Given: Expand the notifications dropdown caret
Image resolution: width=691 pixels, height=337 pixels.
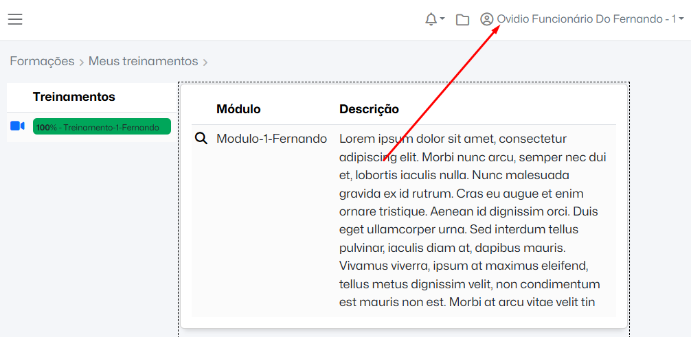Looking at the screenshot, I should pyautogui.click(x=442, y=19).
